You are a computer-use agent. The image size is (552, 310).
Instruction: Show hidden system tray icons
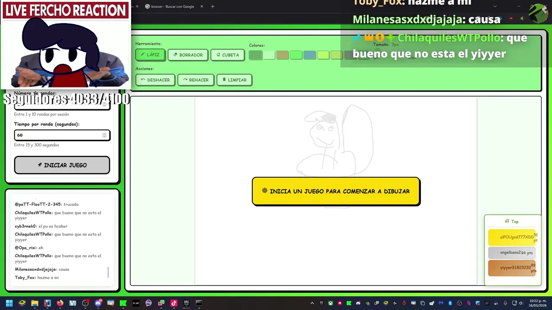312,303
